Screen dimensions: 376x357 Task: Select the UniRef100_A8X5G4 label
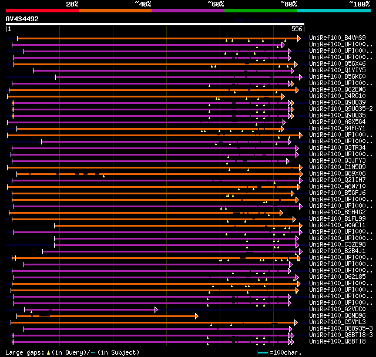pos(337,122)
